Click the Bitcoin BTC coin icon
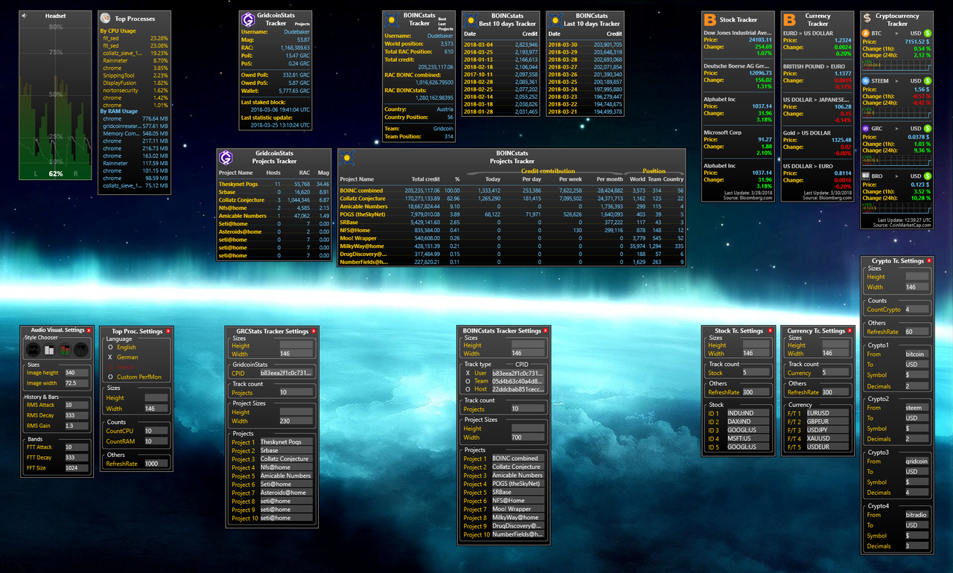This screenshot has width=953, height=573. (865, 33)
